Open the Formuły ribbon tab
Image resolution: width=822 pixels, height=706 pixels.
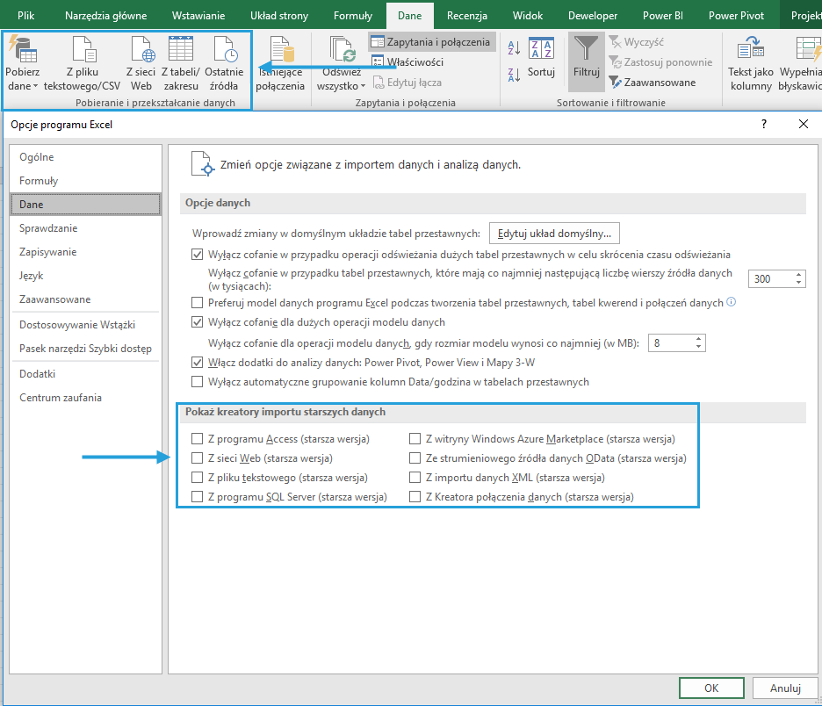click(352, 16)
